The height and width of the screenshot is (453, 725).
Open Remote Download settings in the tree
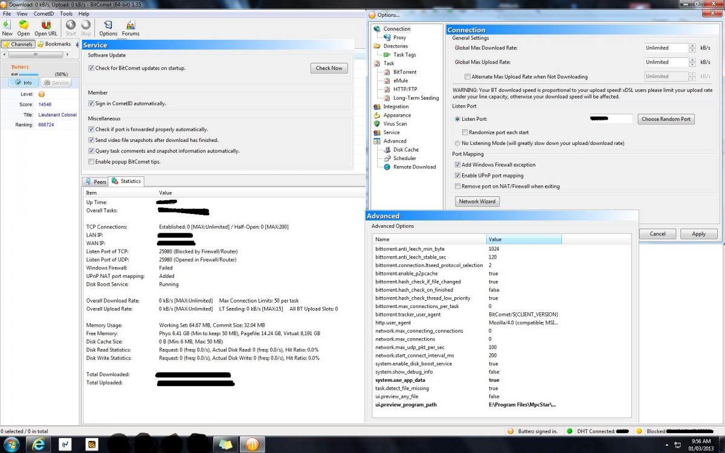point(414,167)
